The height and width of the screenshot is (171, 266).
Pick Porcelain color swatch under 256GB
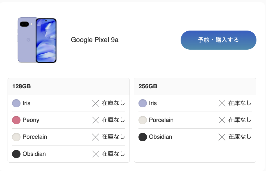coord(143,120)
